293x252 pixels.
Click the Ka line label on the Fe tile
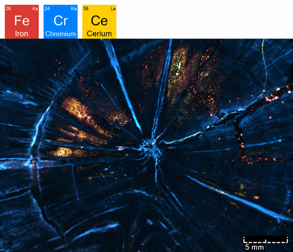click(x=35, y=9)
